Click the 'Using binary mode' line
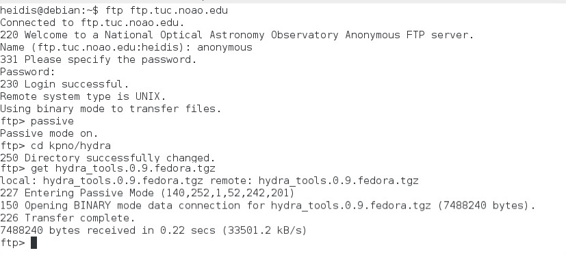Screen dimensions: 566x255 [x=110, y=109]
